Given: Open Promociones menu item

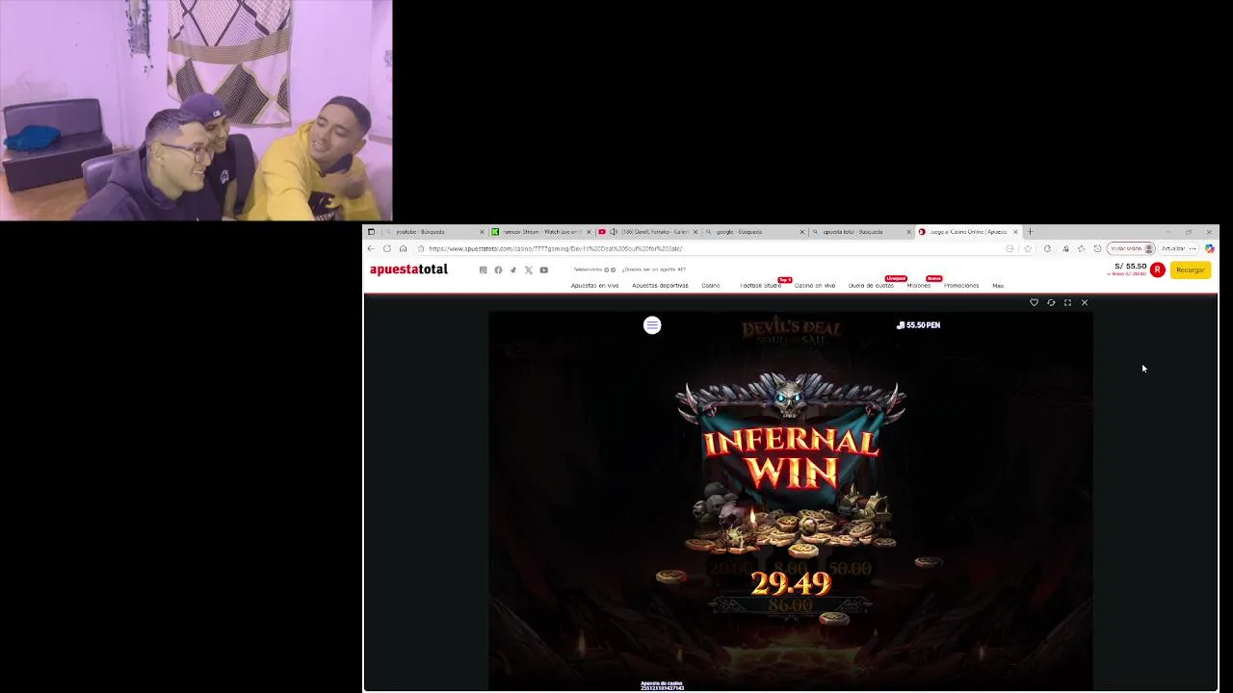Looking at the screenshot, I should point(961,286).
